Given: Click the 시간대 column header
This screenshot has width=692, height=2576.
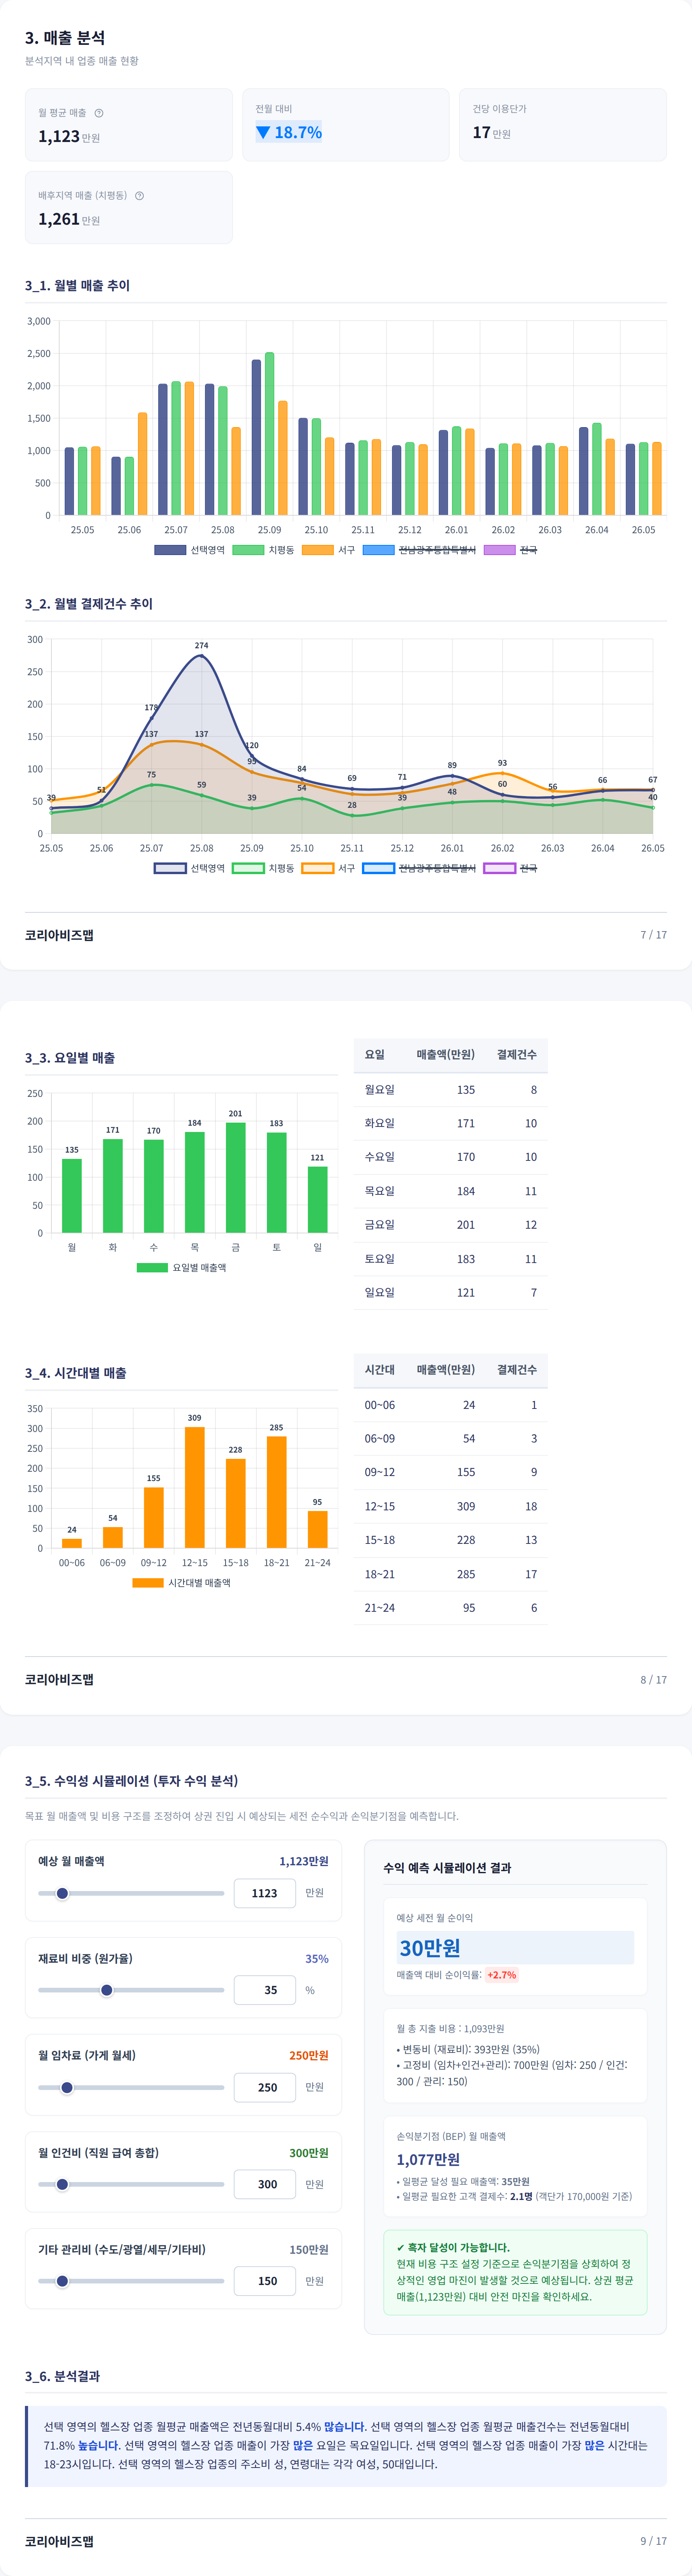Looking at the screenshot, I should coord(380,1370).
